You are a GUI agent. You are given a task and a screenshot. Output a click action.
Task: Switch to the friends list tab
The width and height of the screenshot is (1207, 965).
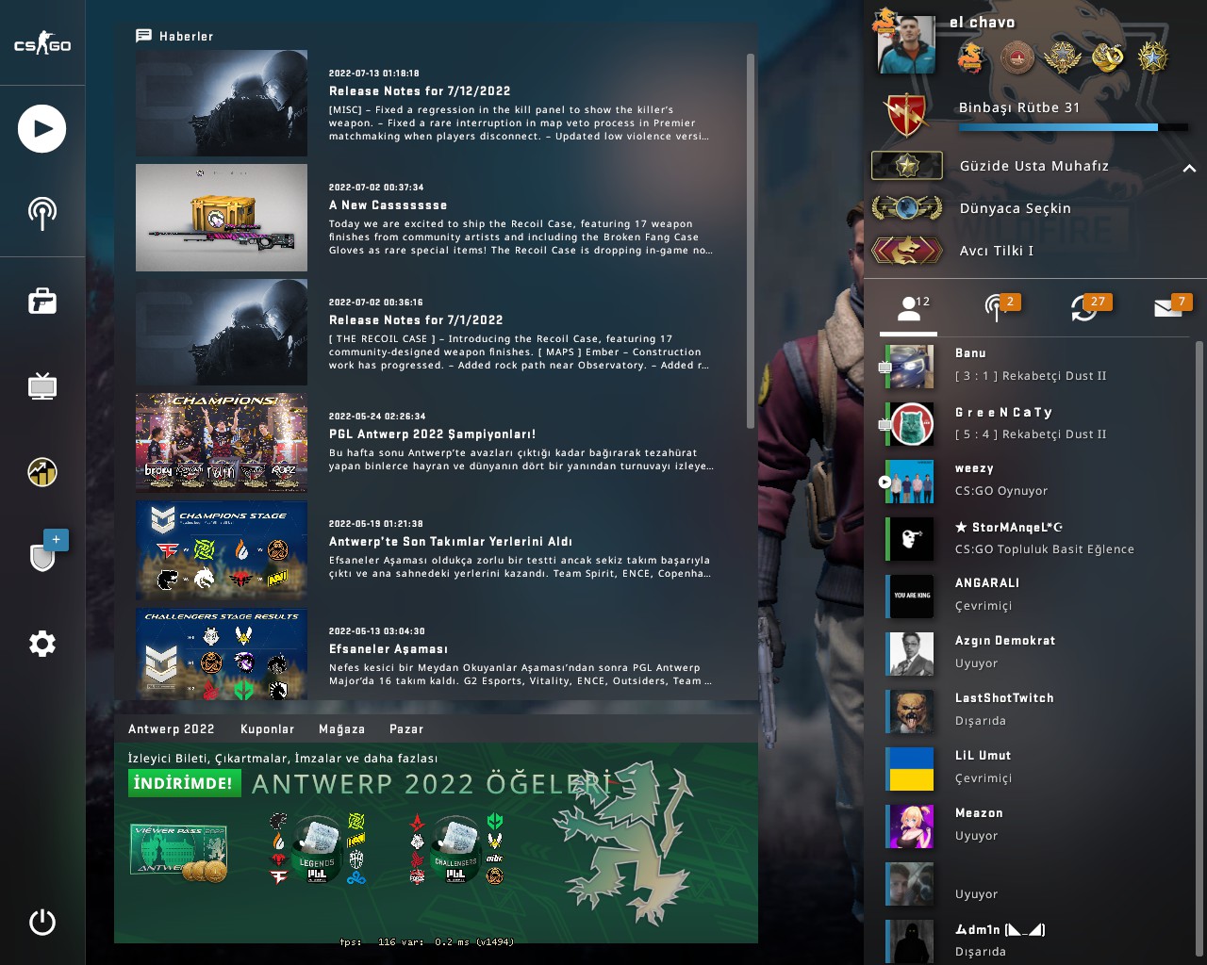[x=909, y=308]
